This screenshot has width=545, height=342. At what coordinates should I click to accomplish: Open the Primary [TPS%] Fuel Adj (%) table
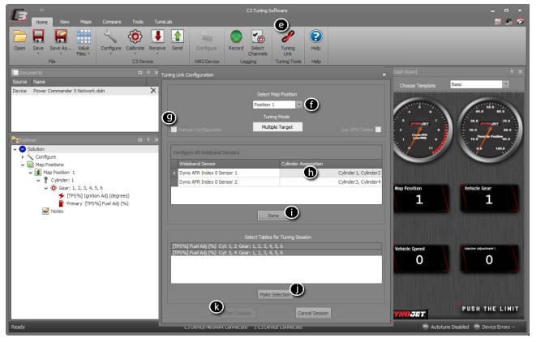[x=97, y=203]
